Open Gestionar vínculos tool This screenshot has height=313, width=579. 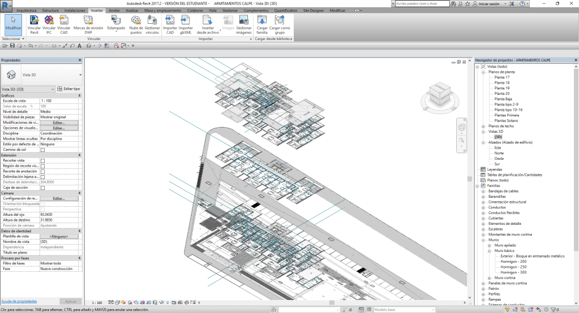[152, 20]
